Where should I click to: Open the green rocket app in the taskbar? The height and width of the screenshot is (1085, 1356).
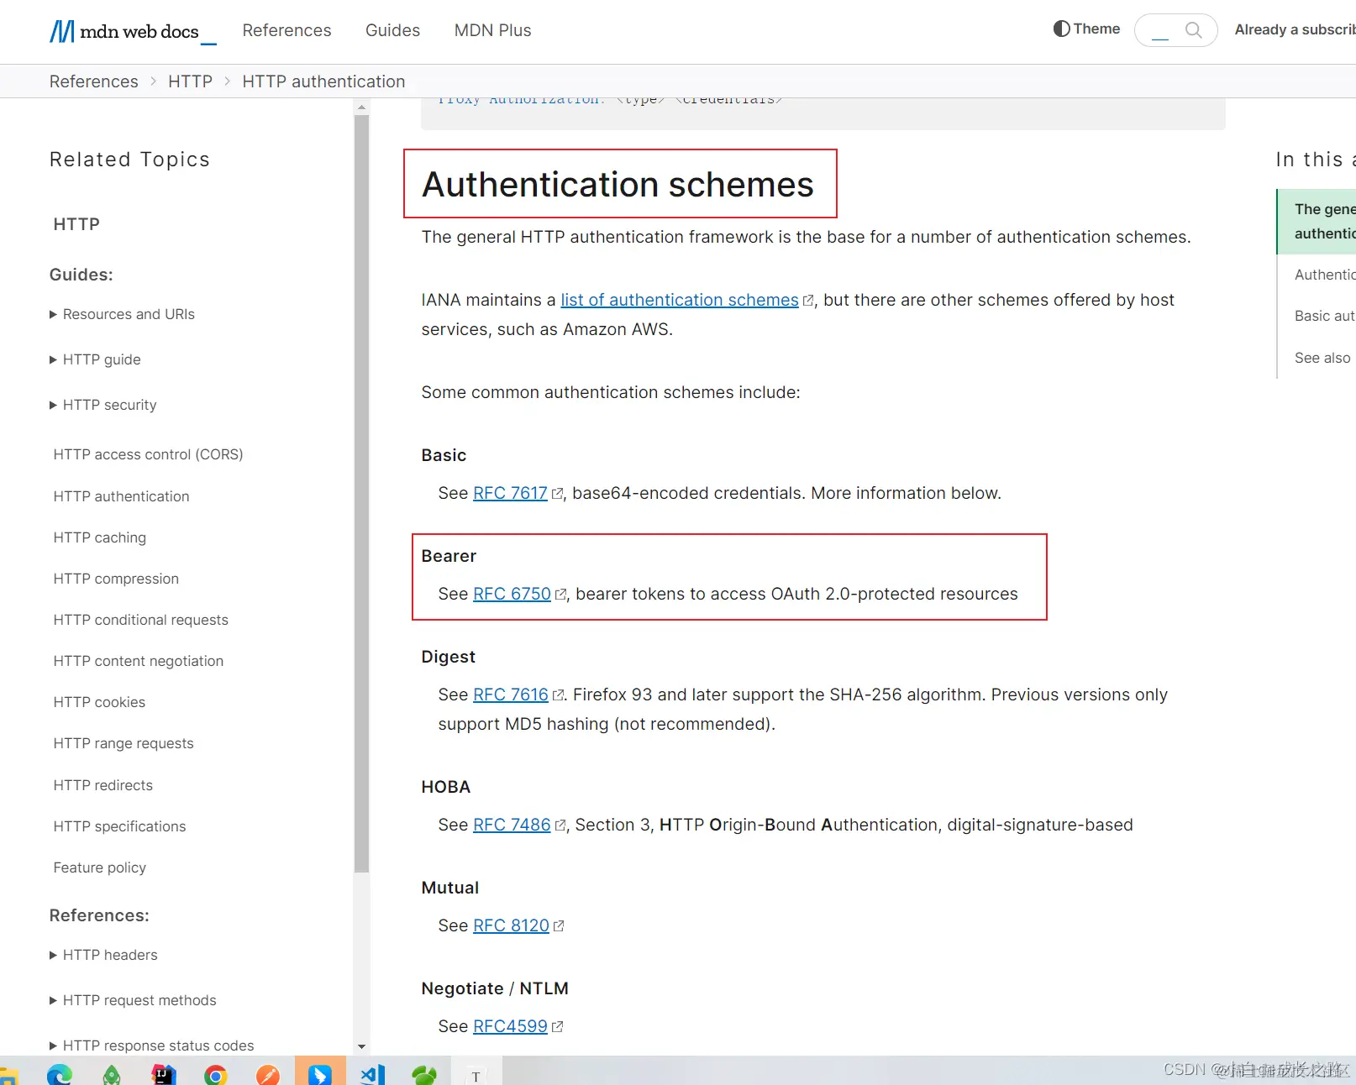pyautogui.click(x=112, y=1074)
